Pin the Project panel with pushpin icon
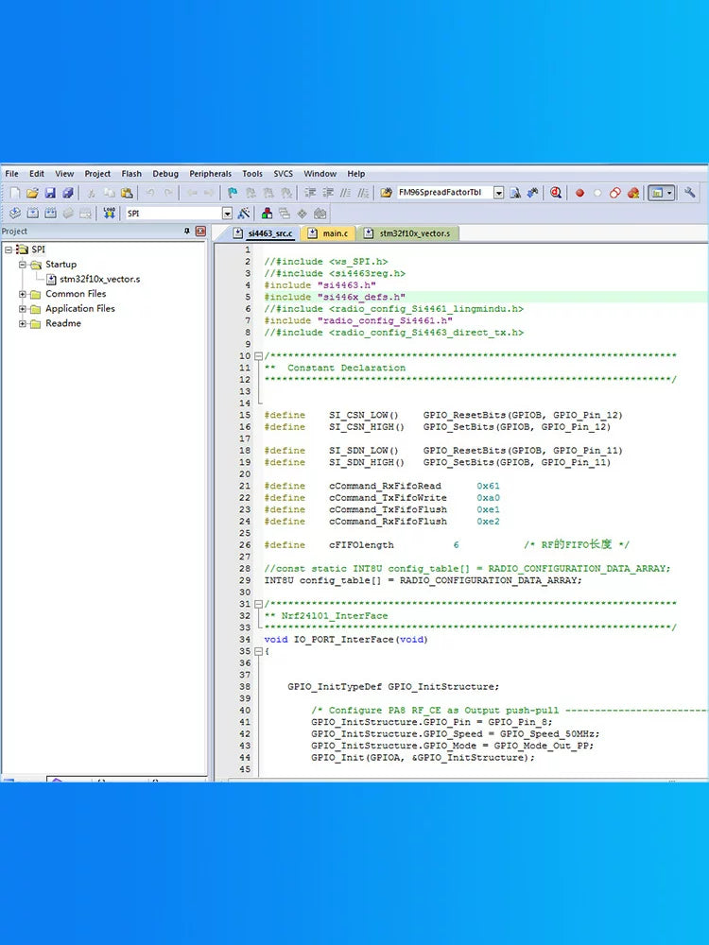Screen dimensions: 709x945 click(x=187, y=231)
